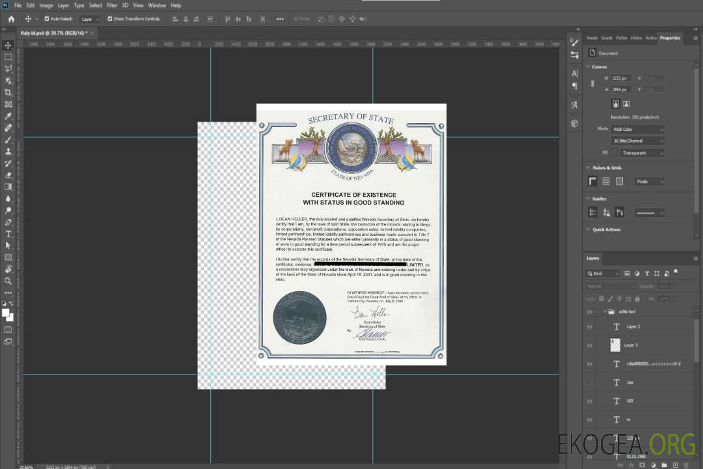Toggle the Show Transform Controls checkbox
The height and width of the screenshot is (469, 703).
point(110,19)
